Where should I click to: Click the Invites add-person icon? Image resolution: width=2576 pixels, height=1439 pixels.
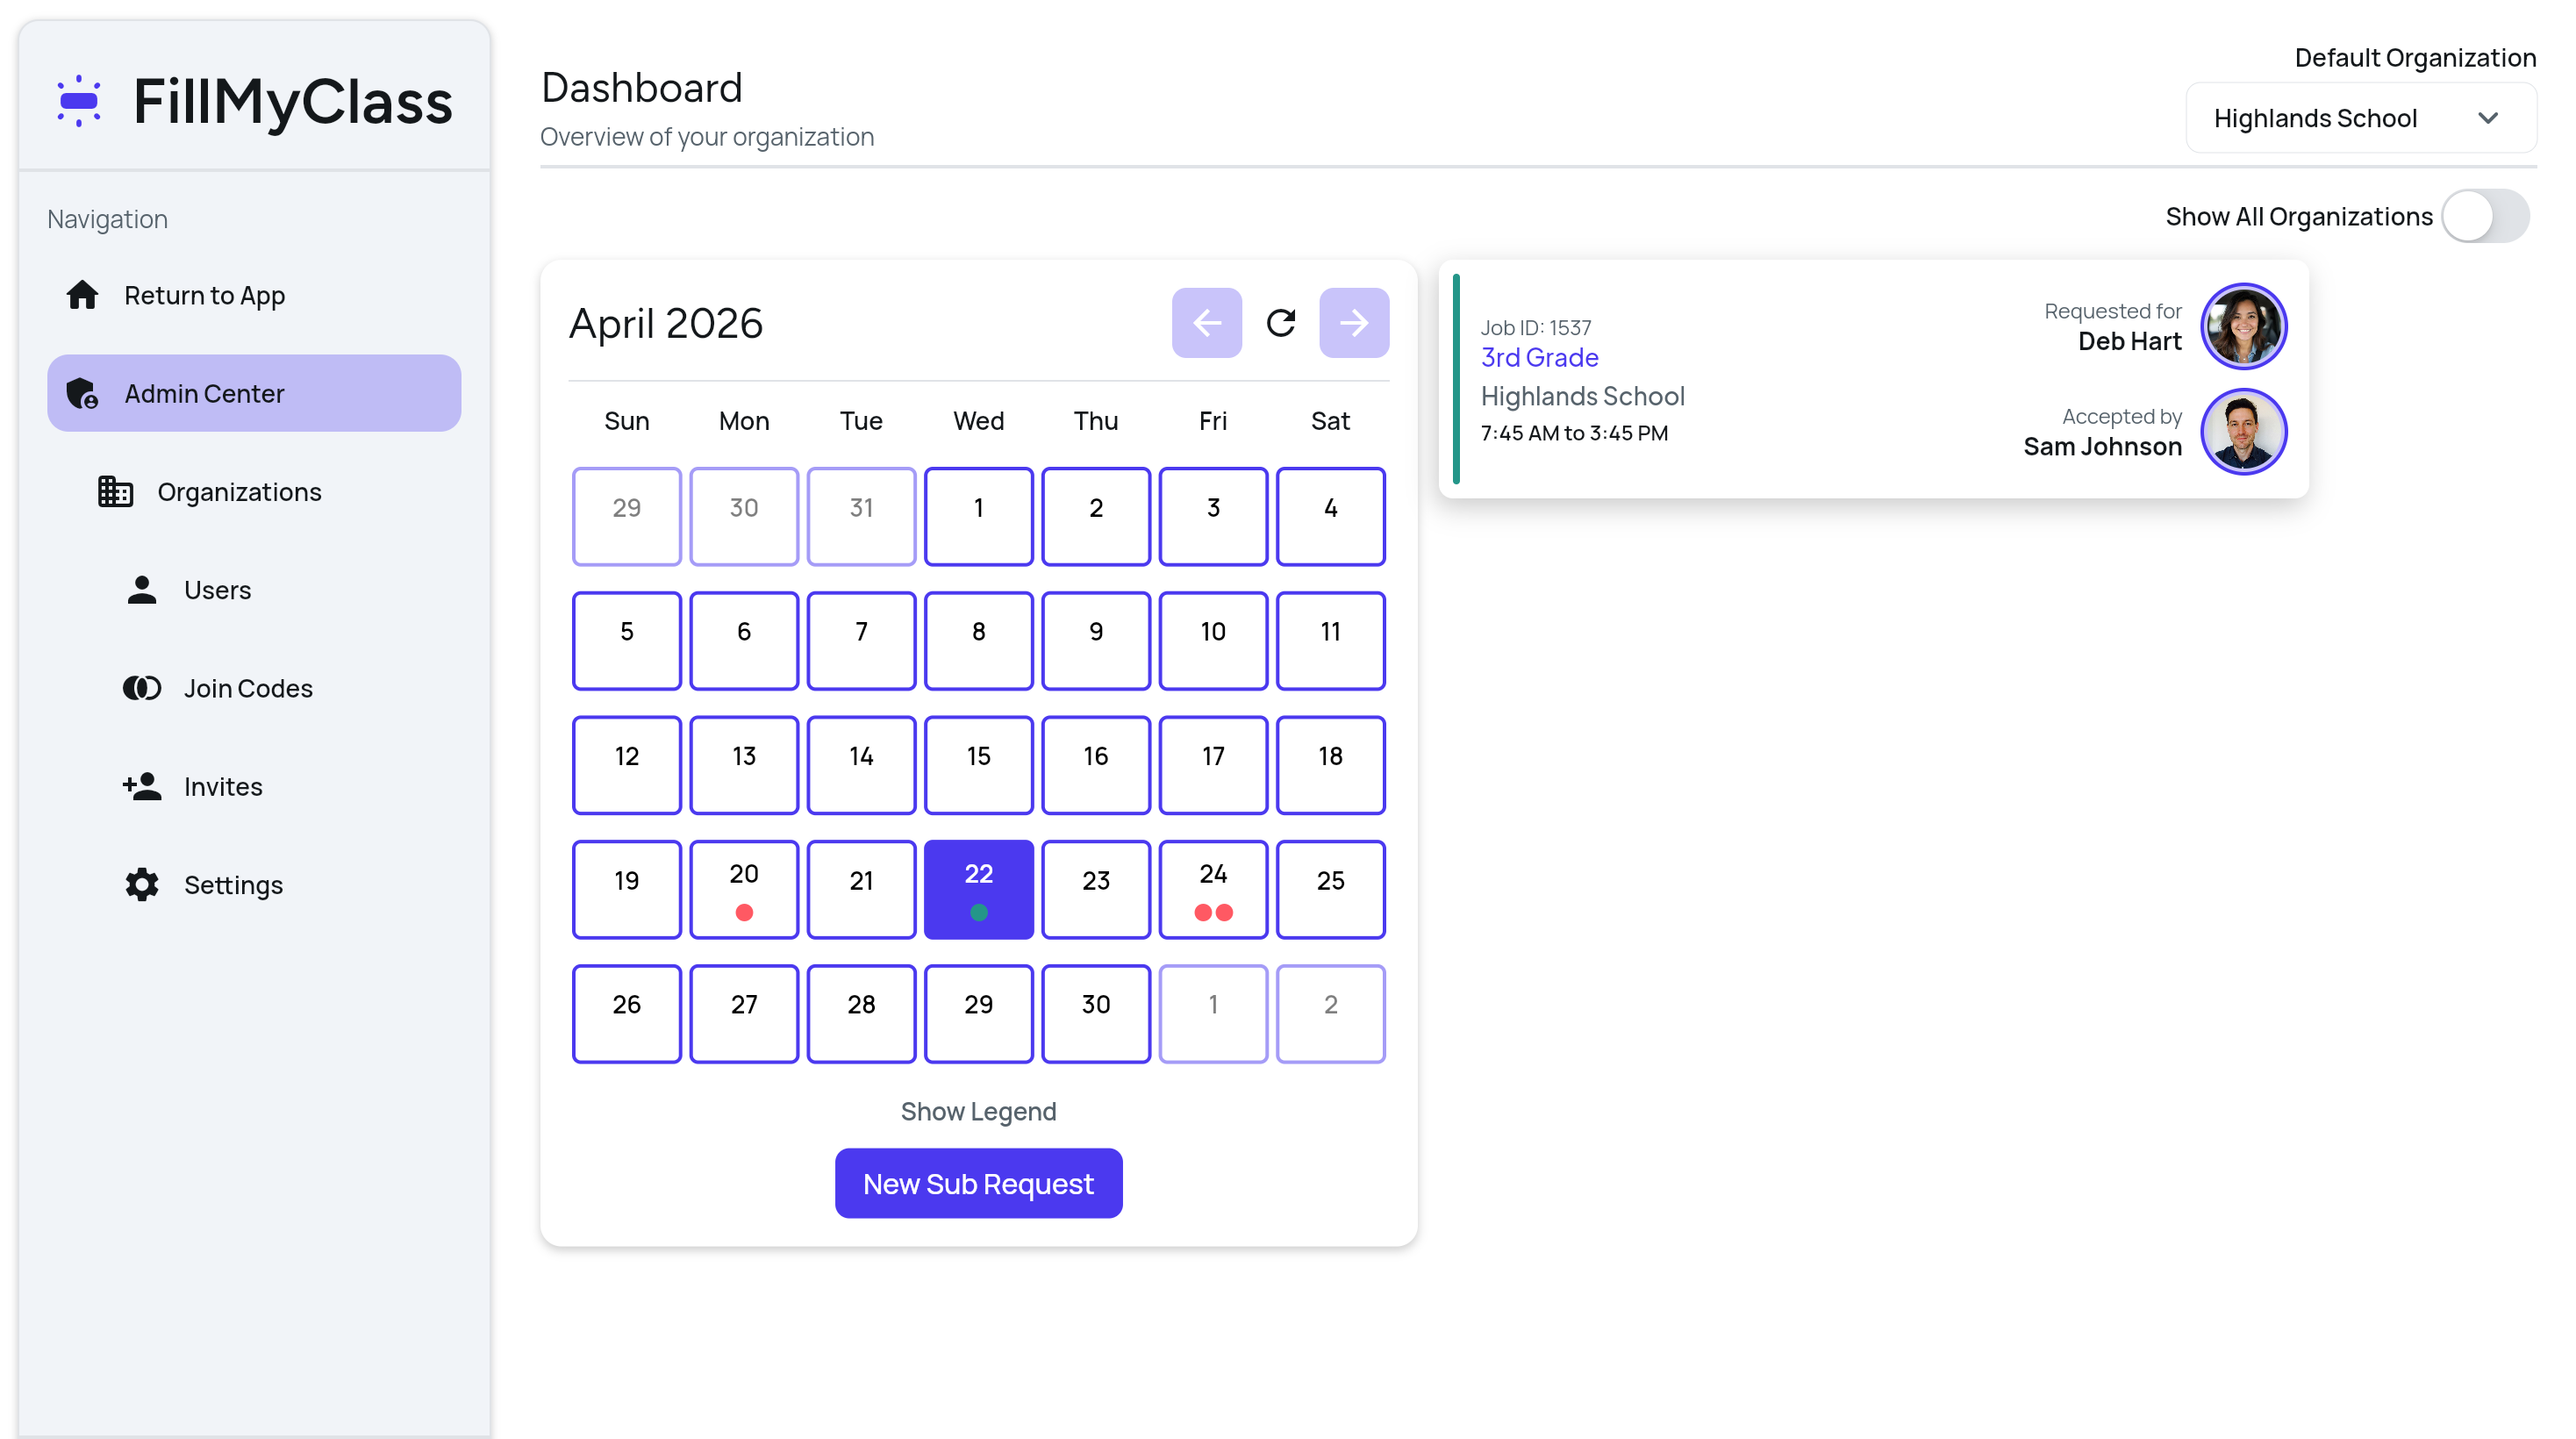pyautogui.click(x=142, y=786)
